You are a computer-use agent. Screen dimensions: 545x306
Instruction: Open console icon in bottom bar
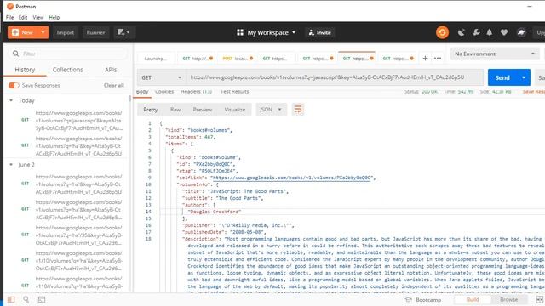click(x=42, y=299)
